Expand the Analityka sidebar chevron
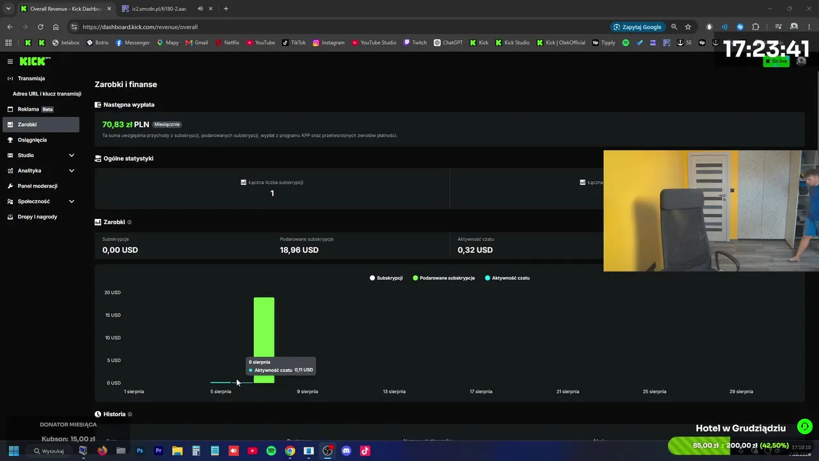819x461 pixels. click(72, 170)
